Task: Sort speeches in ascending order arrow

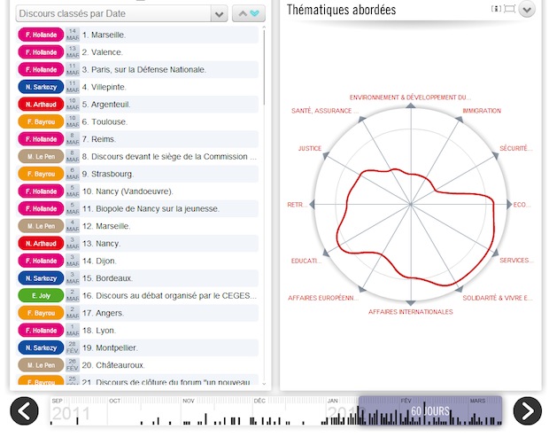Action: [x=240, y=13]
